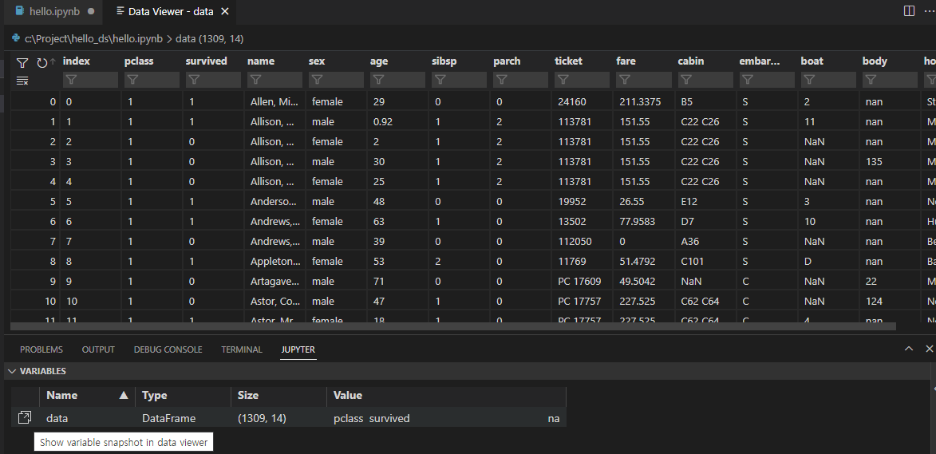The image size is (936, 454).
Task: Focus the embarked column filter box
Action: click(x=767, y=80)
